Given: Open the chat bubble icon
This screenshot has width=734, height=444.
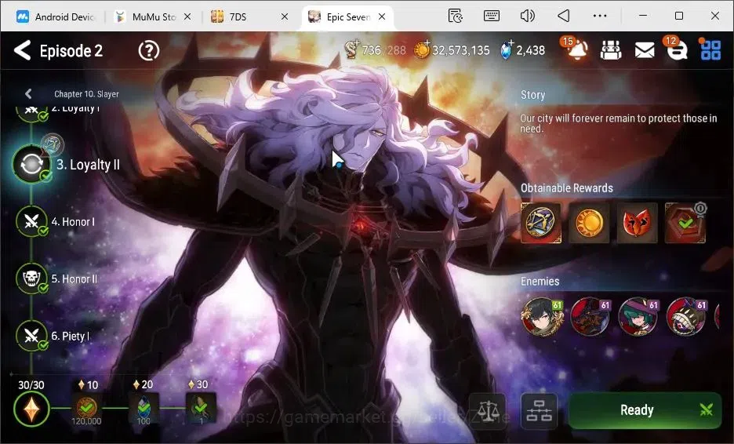Looking at the screenshot, I should coord(676,49).
